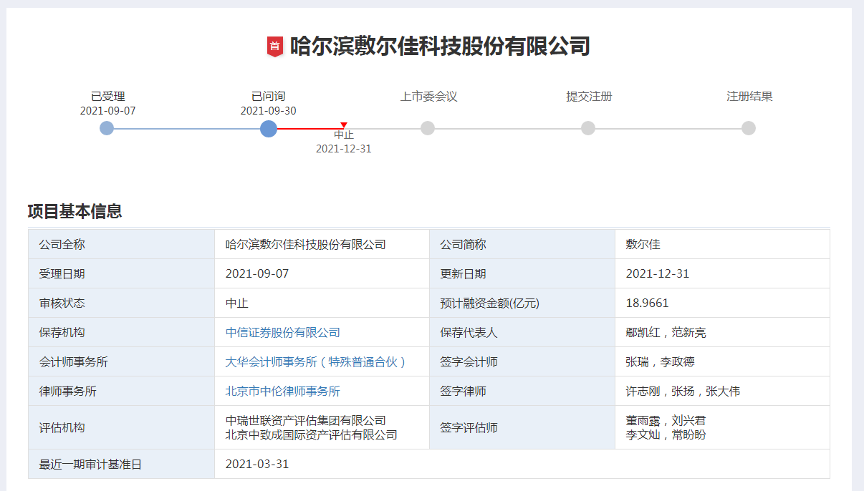
Task: Click the 已问询 timeline node
Action: [x=269, y=128]
